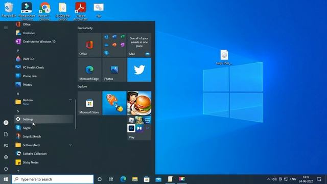Open the Twitter tile
This screenshot has height=184, width=327.
coord(139,70)
